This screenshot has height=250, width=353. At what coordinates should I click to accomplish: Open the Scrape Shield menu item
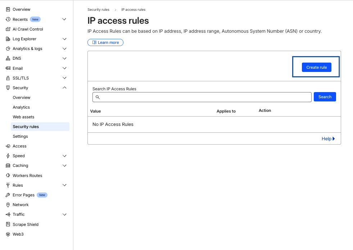point(26,224)
